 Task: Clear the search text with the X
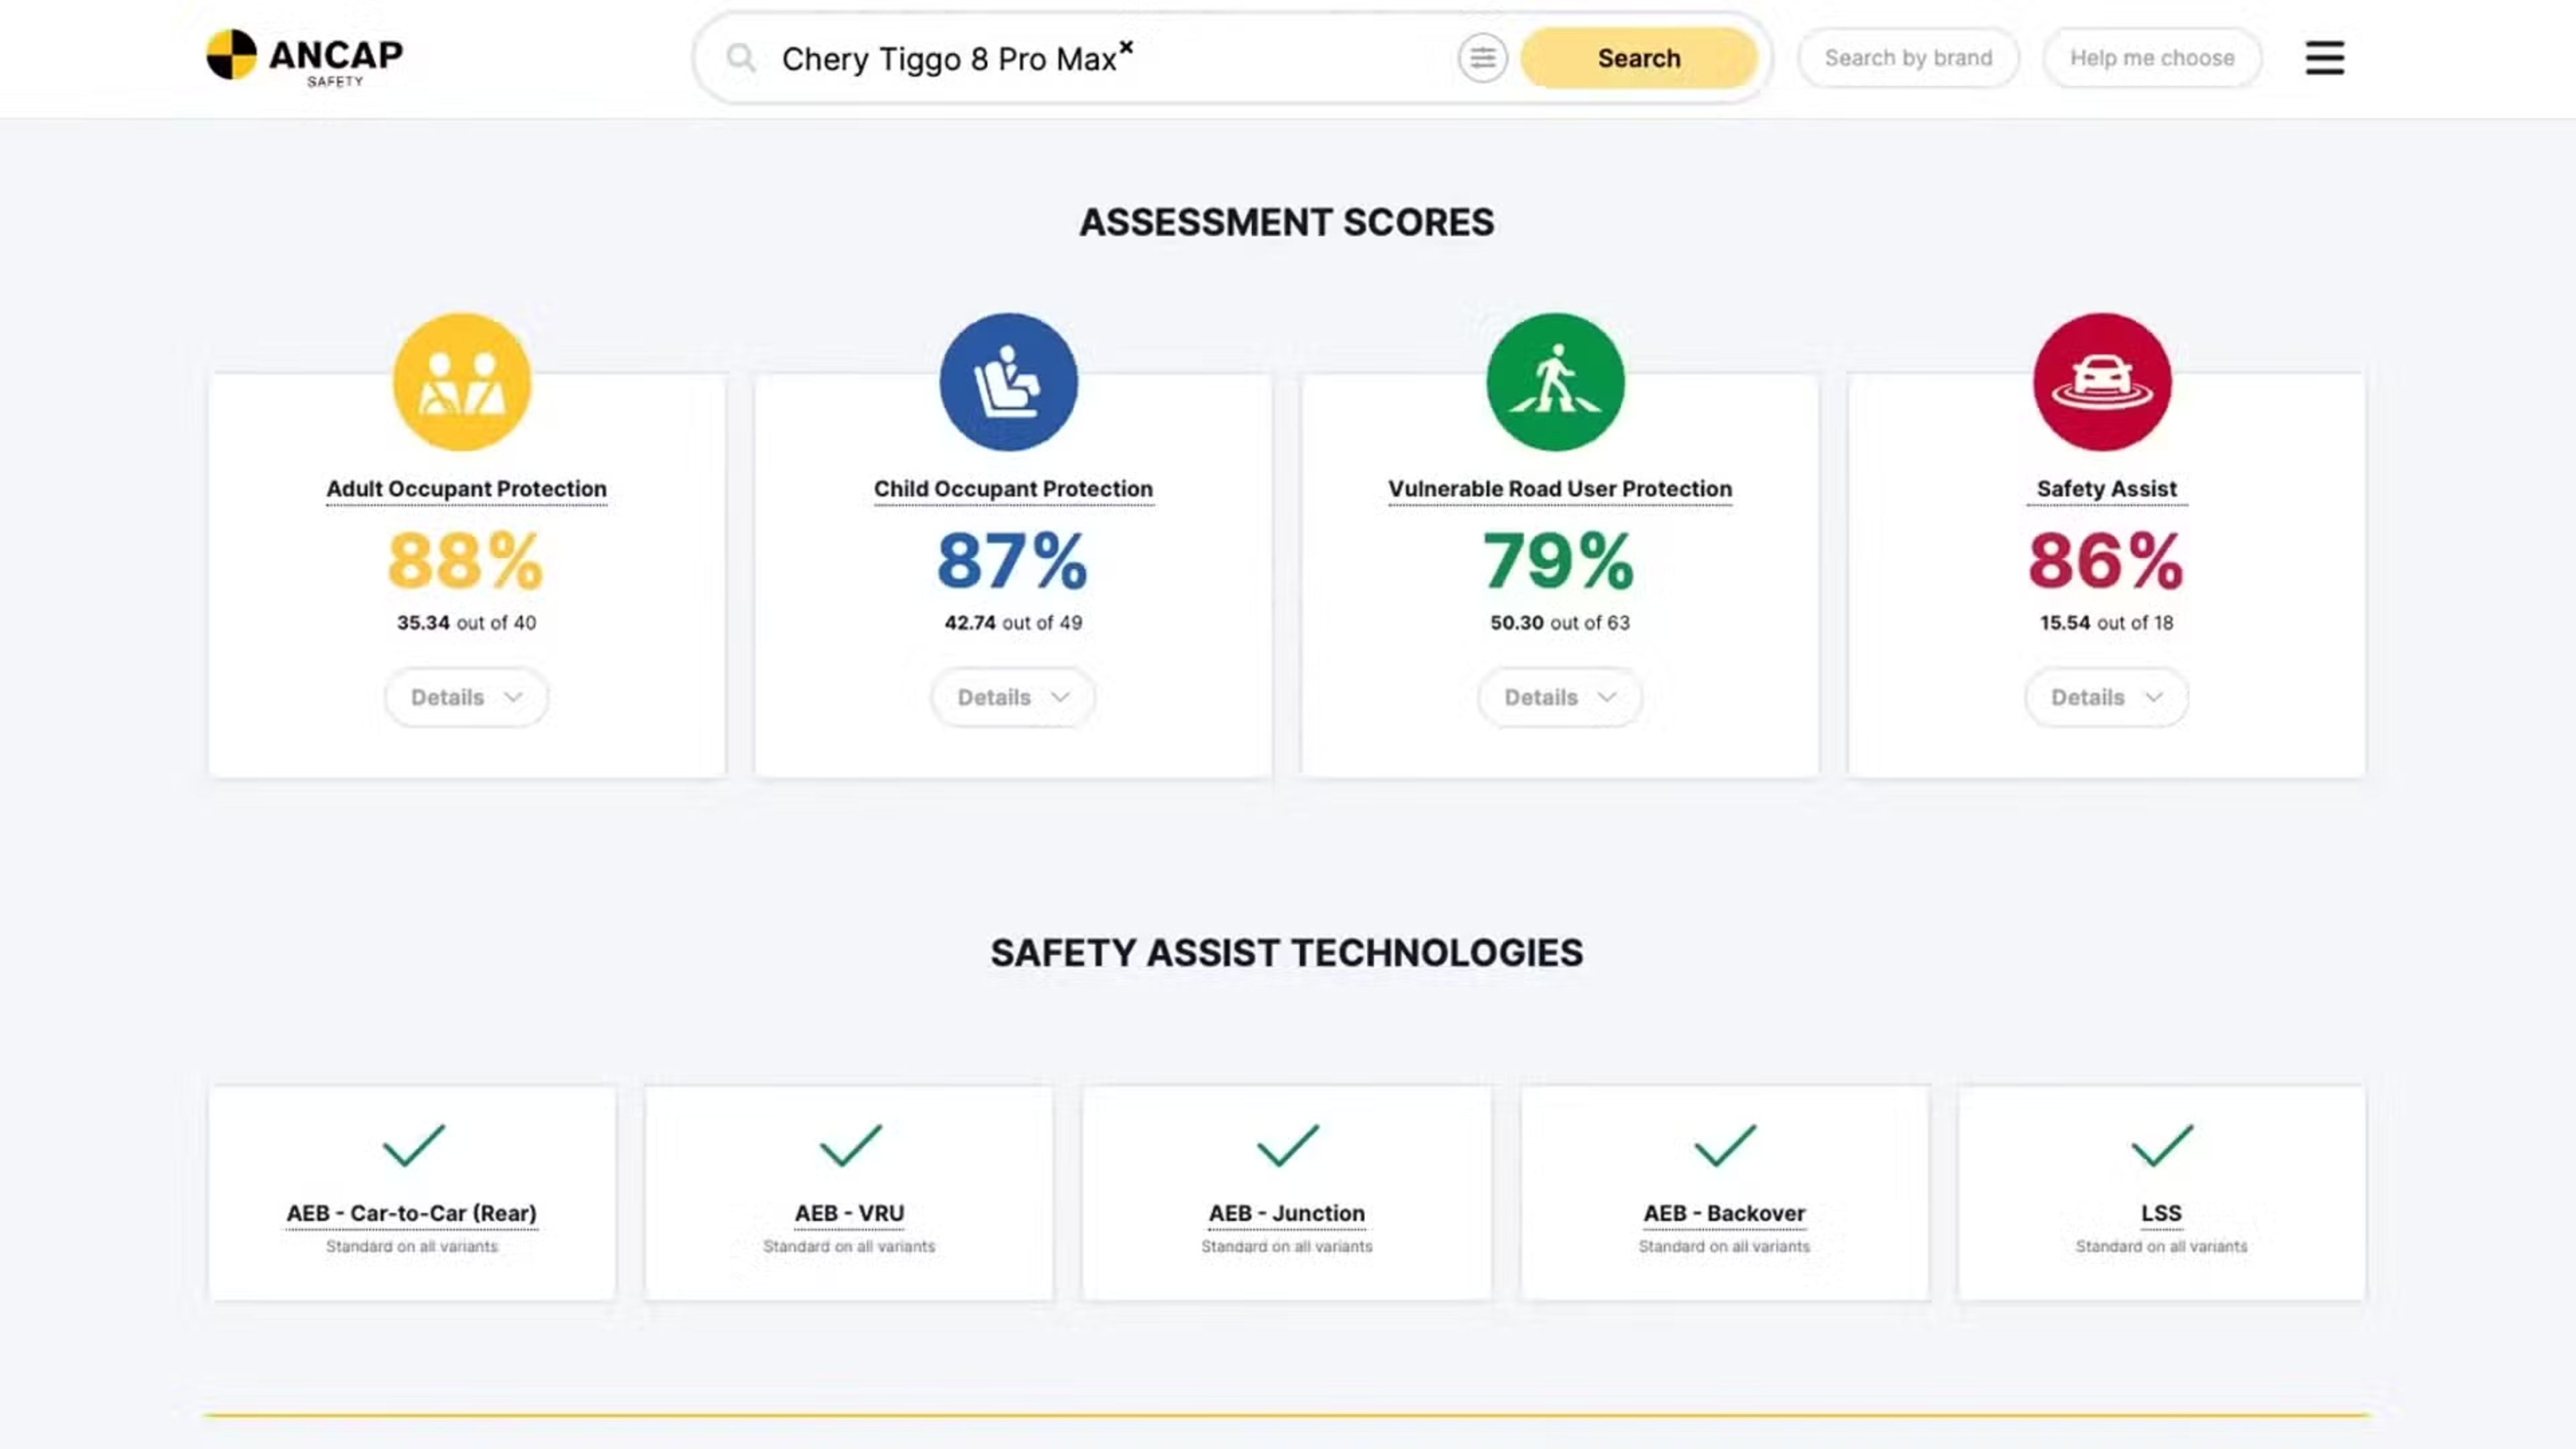pos(1126,46)
